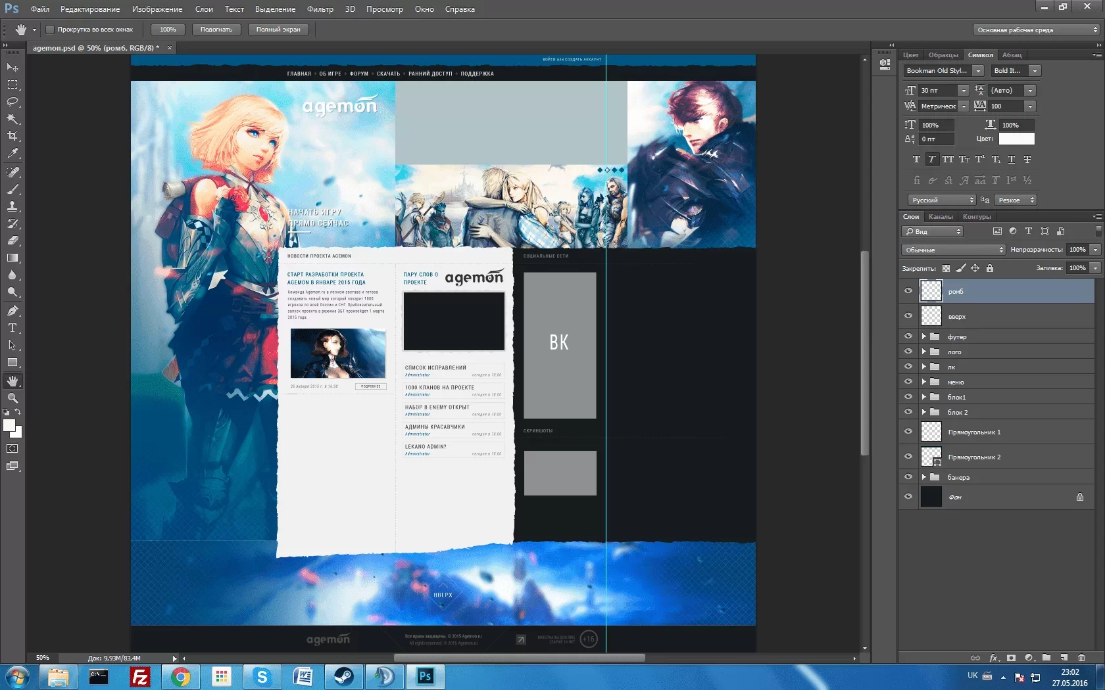
Task: Switch to the Каналы tab
Action: [x=941, y=217]
